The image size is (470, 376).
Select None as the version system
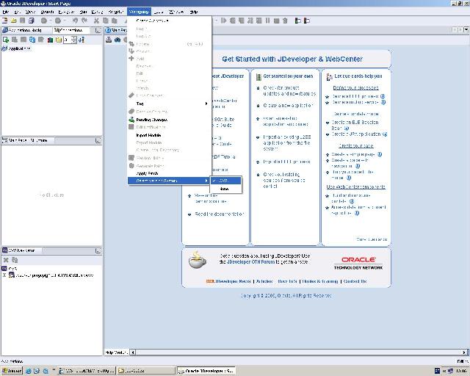click(x=225, y=189)
